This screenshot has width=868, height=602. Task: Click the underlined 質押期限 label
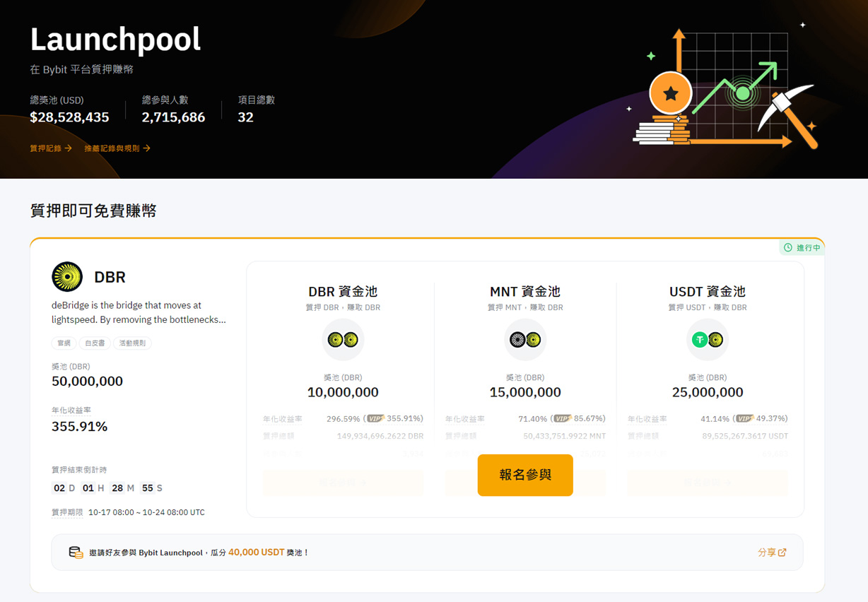[67, 512]
